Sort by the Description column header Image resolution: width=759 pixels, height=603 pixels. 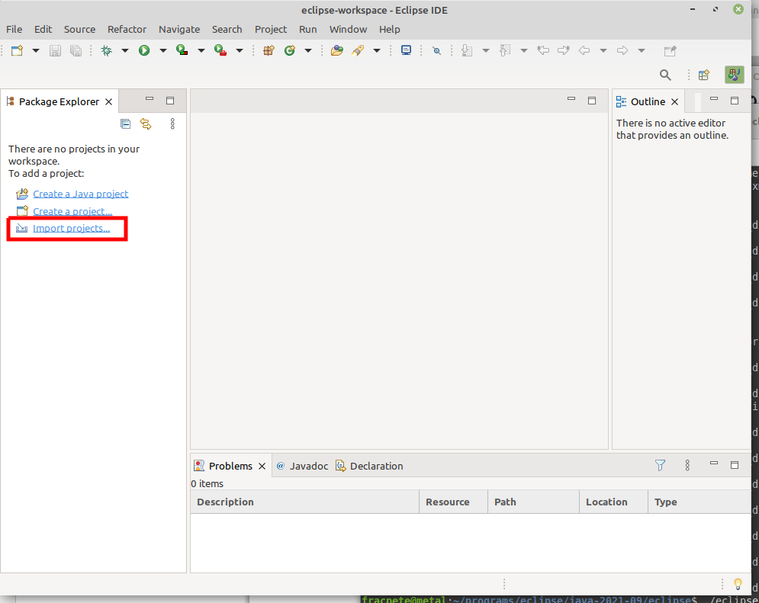coord(304,502)
